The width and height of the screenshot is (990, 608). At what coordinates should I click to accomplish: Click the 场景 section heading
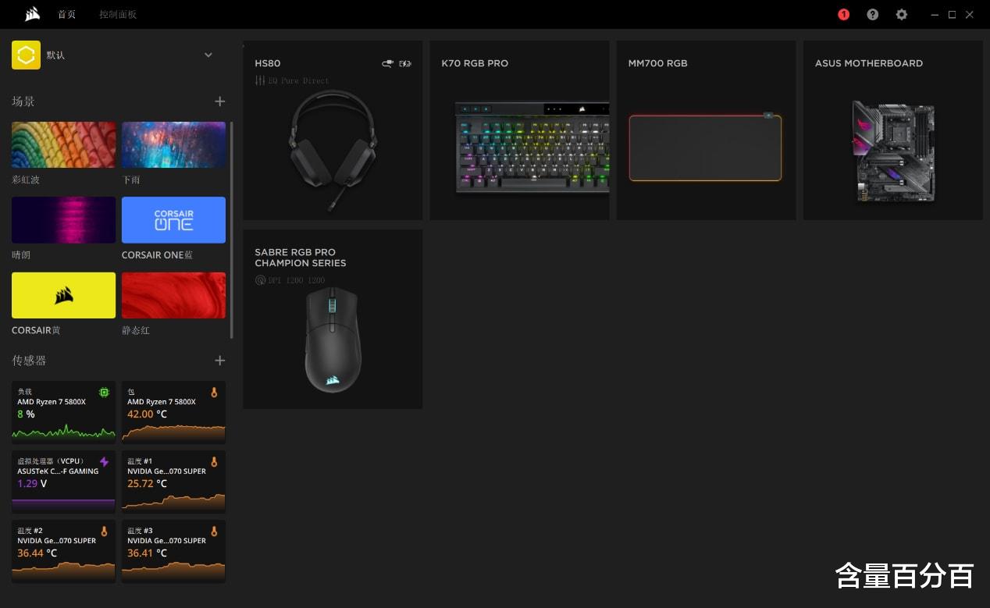pyautogui.click(x=23, y=101)
